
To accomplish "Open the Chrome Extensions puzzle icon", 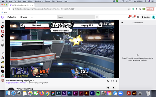I will pos(137,9).
